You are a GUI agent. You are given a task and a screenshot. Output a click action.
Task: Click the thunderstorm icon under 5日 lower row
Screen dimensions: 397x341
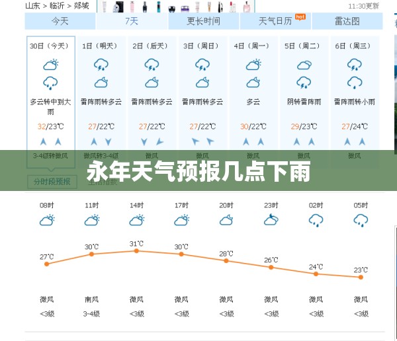click(304, 83)
